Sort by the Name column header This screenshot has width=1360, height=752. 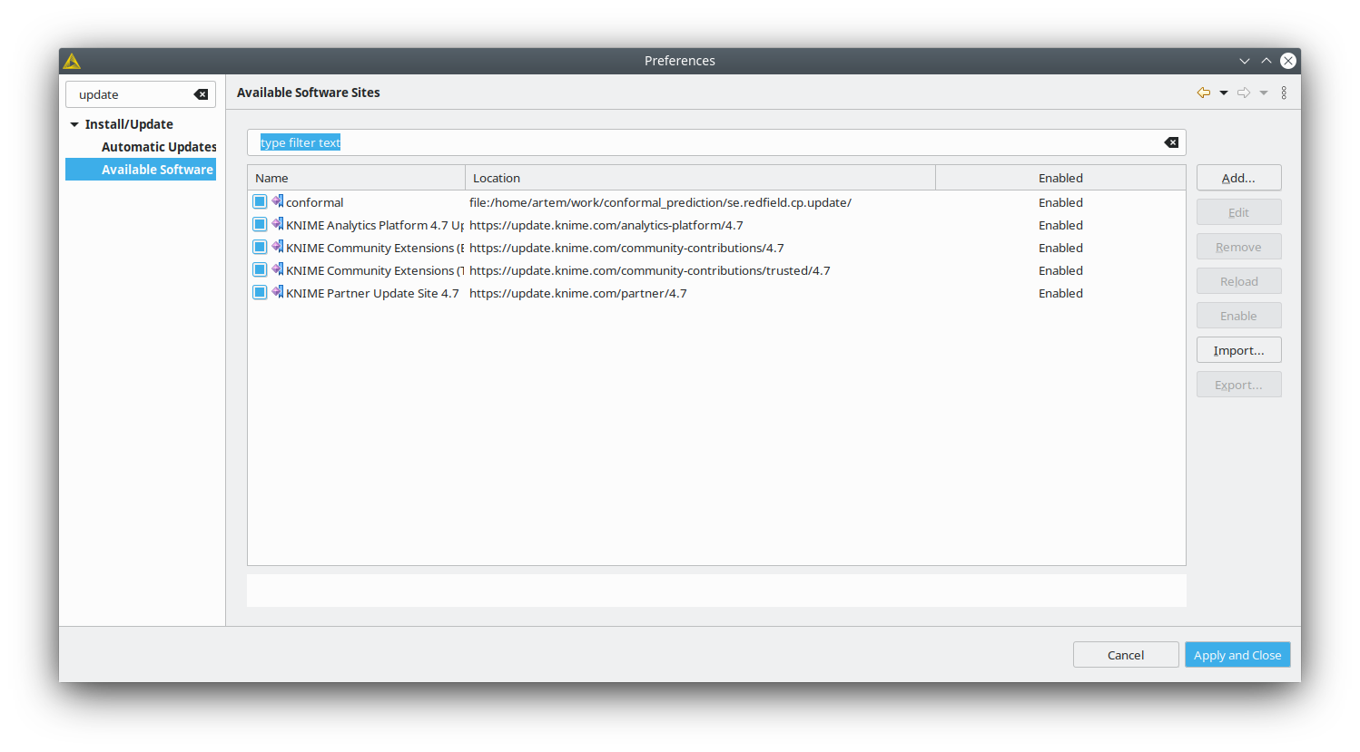coord(356,178)
